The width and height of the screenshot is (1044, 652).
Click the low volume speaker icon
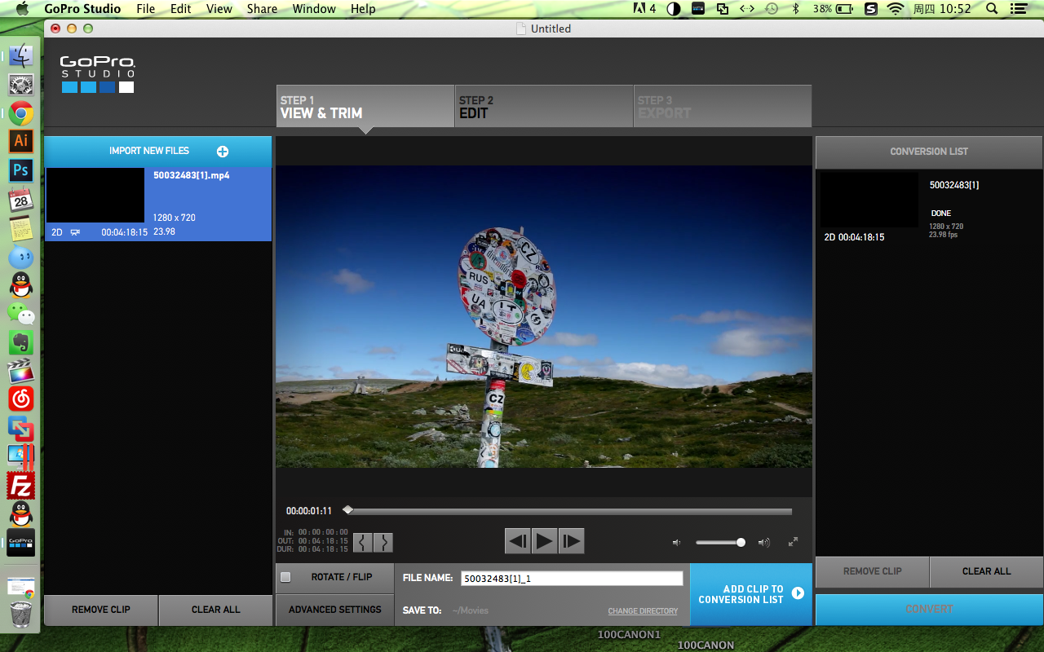click(676, 542)
